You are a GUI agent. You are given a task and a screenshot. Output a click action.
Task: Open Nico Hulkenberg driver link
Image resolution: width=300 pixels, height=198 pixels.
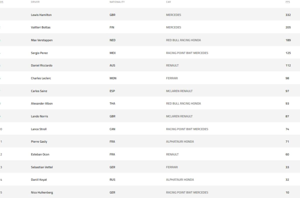click(x=42, y=192)
